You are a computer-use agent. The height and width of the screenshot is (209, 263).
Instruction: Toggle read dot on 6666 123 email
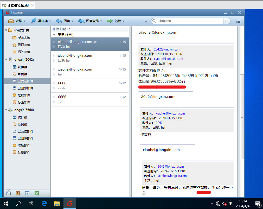(x=54, y=97)
